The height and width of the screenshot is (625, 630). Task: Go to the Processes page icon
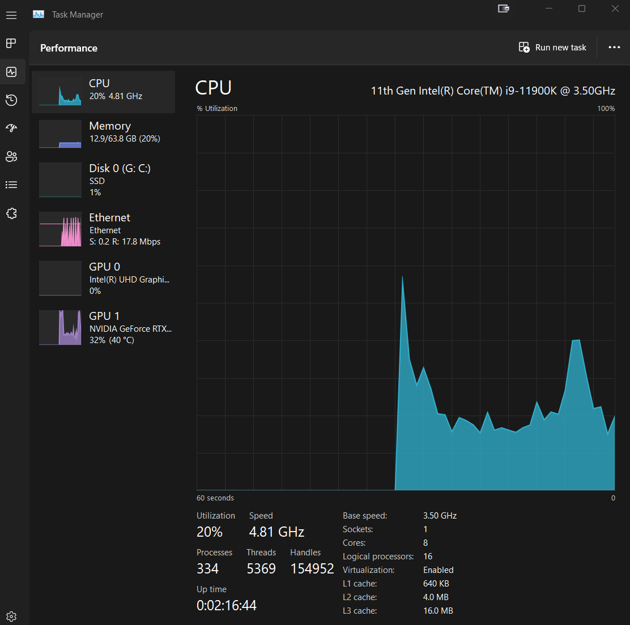tap(11, 43)
